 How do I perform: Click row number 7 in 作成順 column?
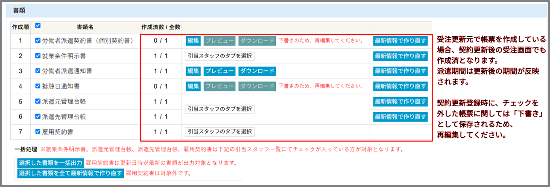pyautogui.click(x=20, y=131)
